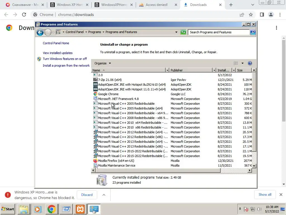Close the downloads bar with X
The height and width of the screenshot is (215, 286).
[x=281, y=195]
